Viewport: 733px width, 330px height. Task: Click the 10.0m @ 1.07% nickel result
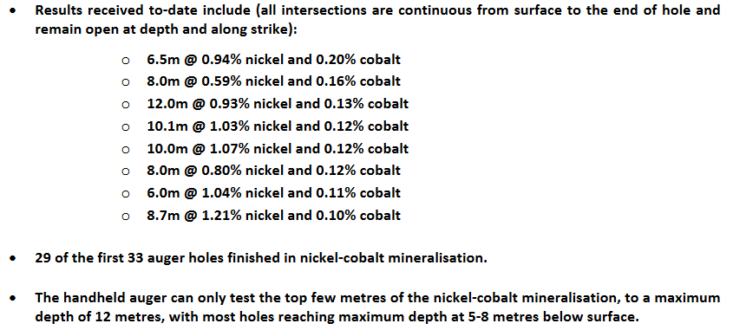278,148
